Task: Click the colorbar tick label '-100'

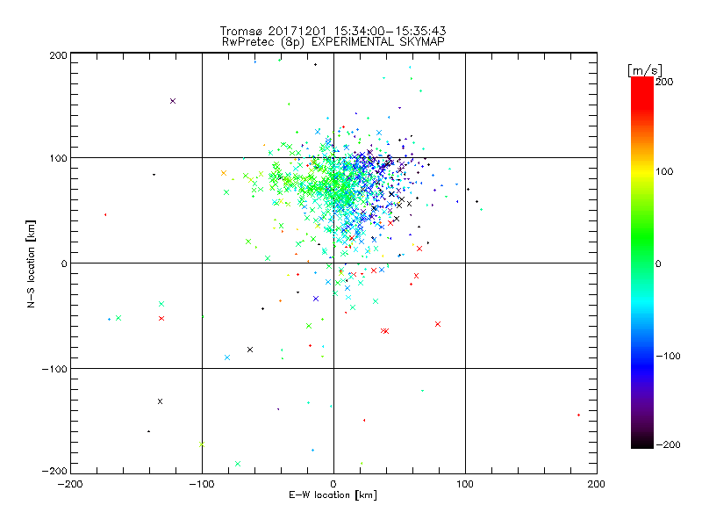Action: point(668,356)
